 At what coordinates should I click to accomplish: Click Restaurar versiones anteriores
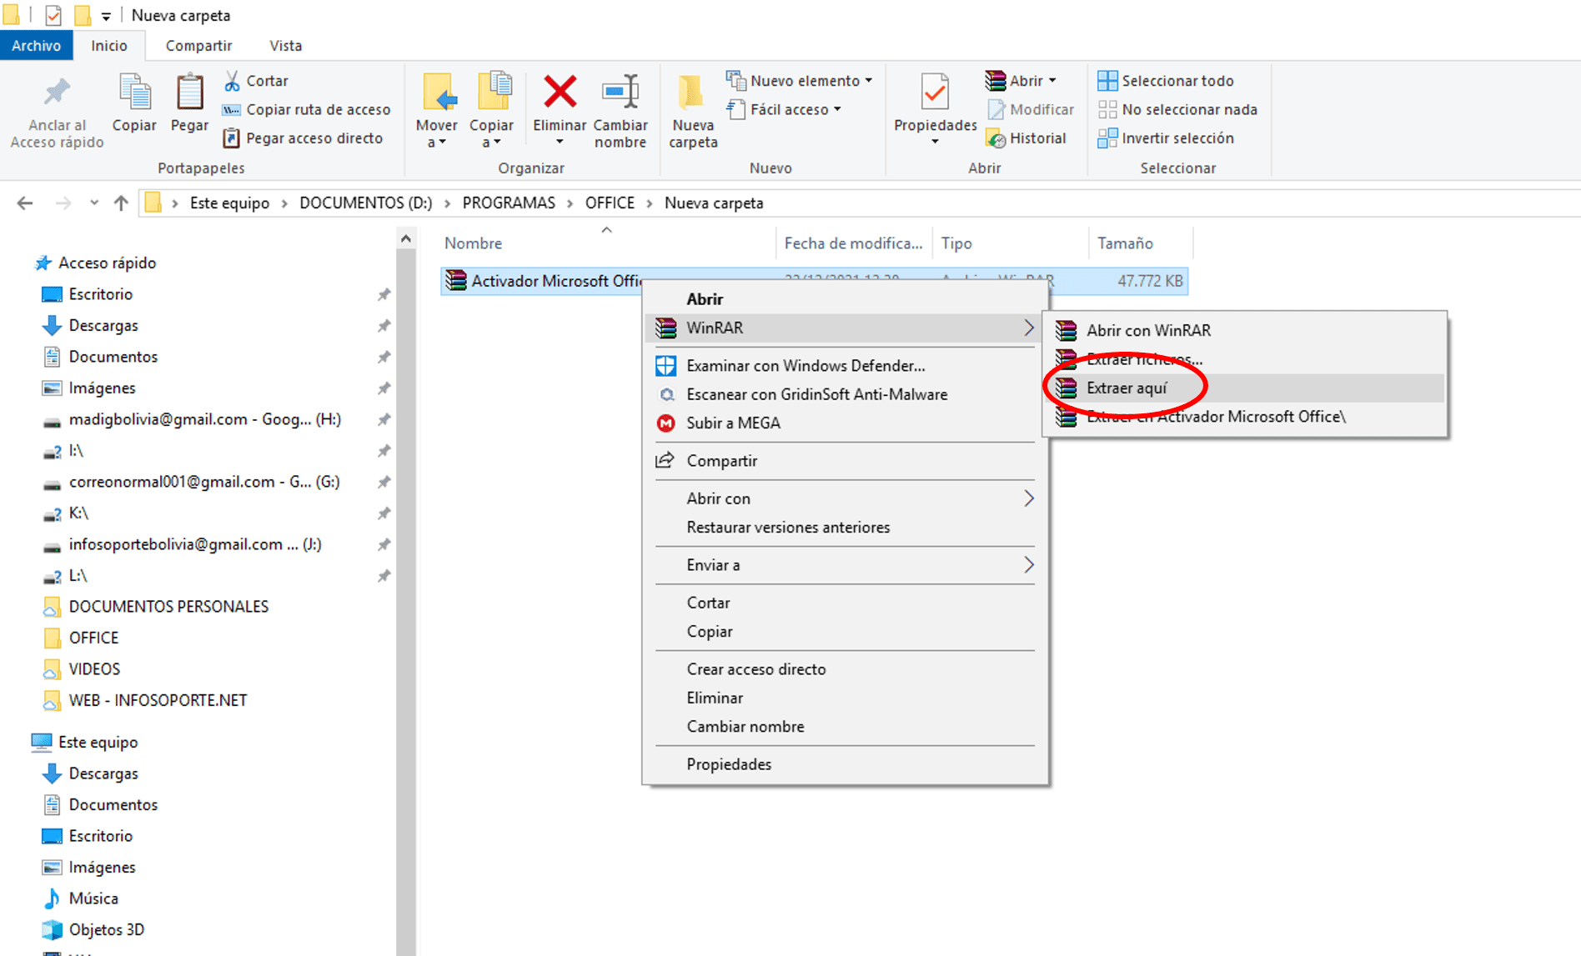pyautogui.click(x=846, y=528)
